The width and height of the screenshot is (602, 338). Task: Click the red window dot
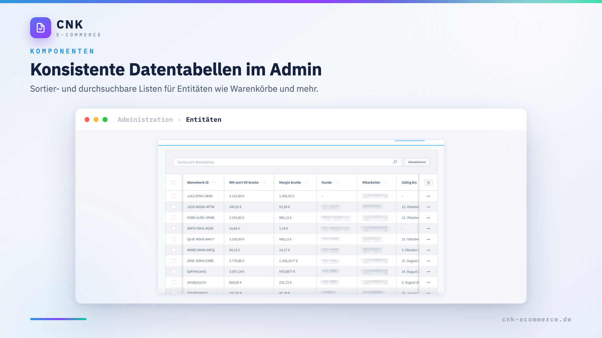87,120
